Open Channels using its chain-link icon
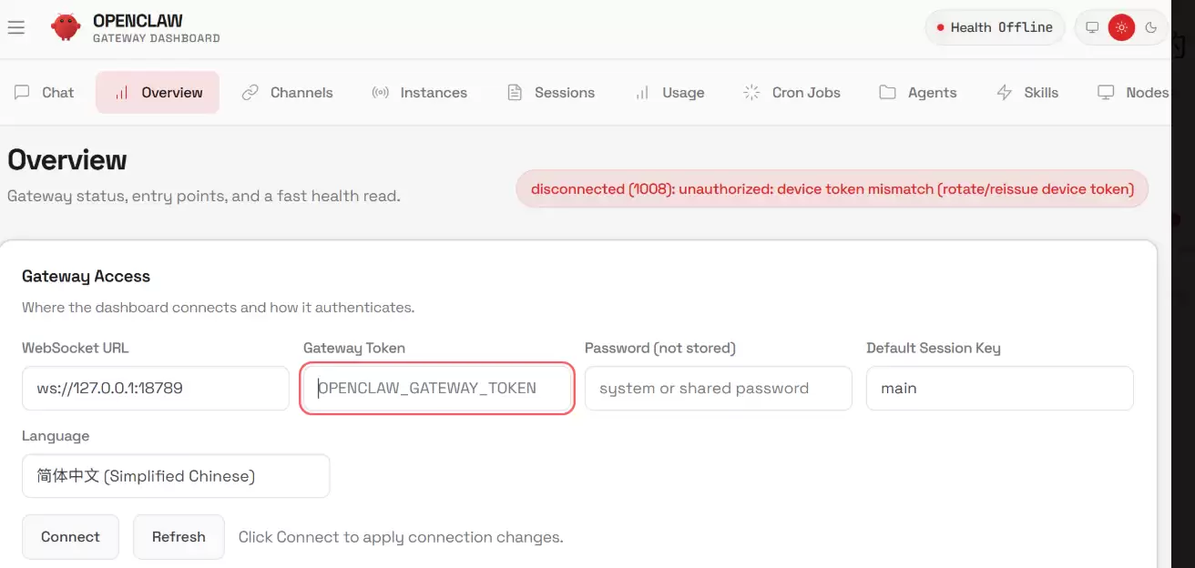Image resolution: width=1195 pixels, height=568 pixels. point(249,92)
